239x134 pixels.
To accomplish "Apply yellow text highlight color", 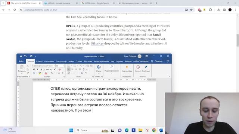I will click(x=40, y=73).
